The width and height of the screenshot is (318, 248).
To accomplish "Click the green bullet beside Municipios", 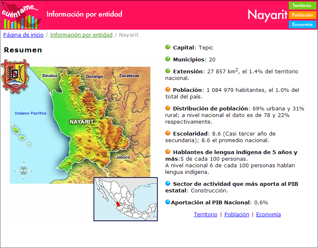I will click(168, 59).
